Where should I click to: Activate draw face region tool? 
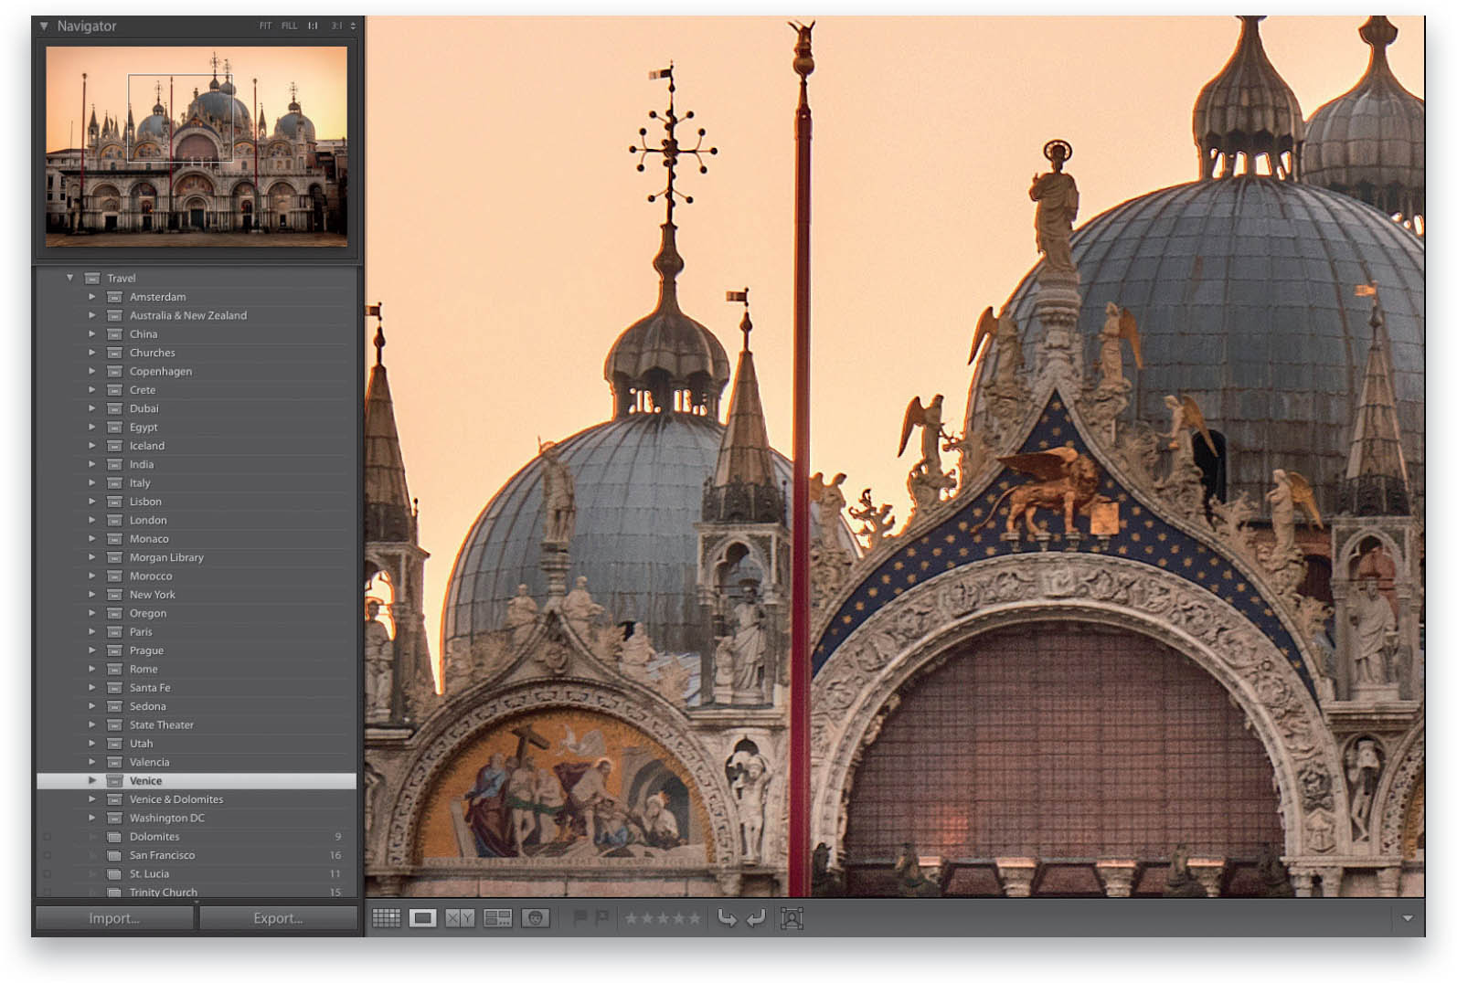792,918
